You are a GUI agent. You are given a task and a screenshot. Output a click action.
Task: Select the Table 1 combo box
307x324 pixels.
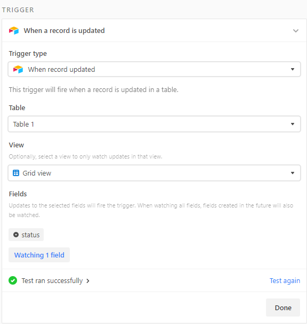pyautogui.click(x=154, y=124)
